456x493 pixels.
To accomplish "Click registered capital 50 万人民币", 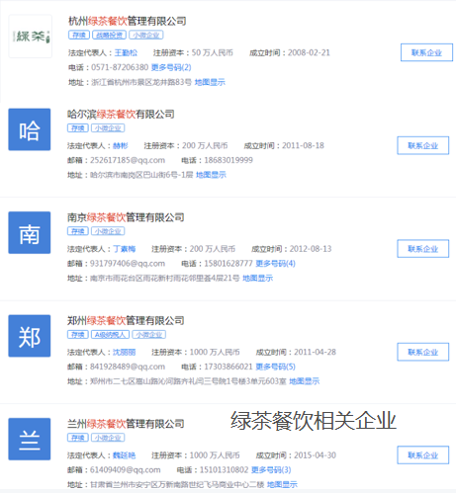I will (x=213, y=52).
